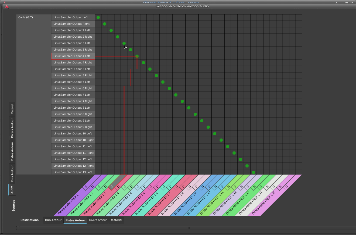Viewport: 356px width, 235px height.
Task: Select the 'Entrée Audio+MIDI 1 14' column label
Action: pos(251,203)
